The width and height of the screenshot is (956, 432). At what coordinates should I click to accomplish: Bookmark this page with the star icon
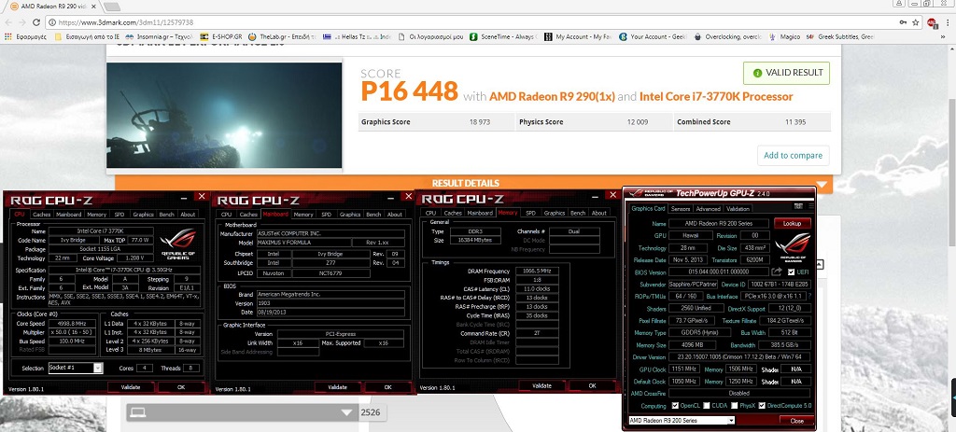click(x=915, y=22)
